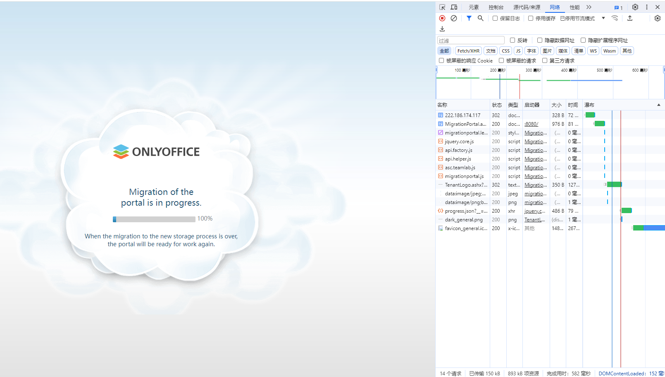This screenshot has height=377, width=665.
Task: Click the migration progress bar
Action: pyautogui.click(x=154, y=219)
